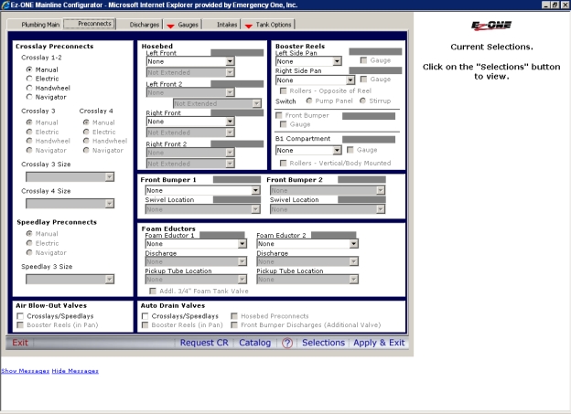Viewport: 571px width, 414px height.
Task: Toggle Gauge checkbox for B1 Compartment
Action: coord(350,150)
